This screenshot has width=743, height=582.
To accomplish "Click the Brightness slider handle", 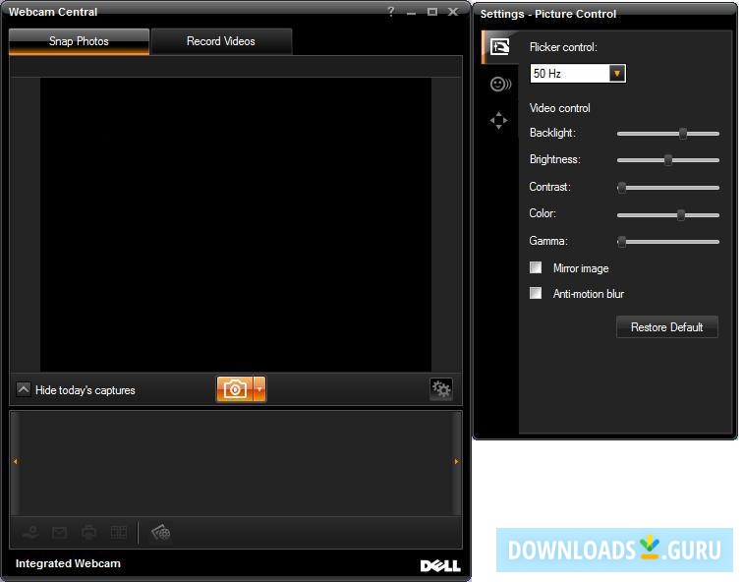I will click(668, 159).
